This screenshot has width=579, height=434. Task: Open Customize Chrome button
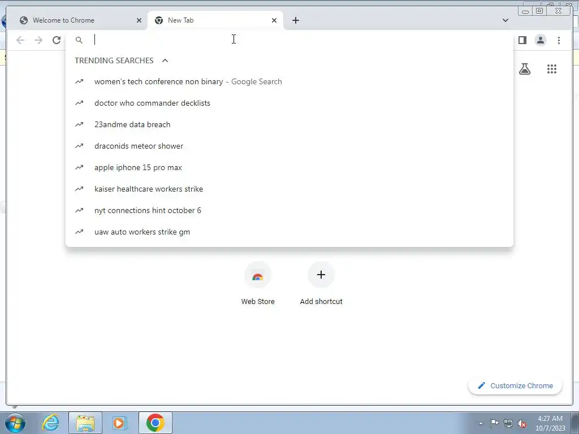pos(515,385)
